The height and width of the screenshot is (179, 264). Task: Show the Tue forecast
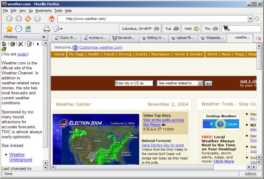pos(171,29)
